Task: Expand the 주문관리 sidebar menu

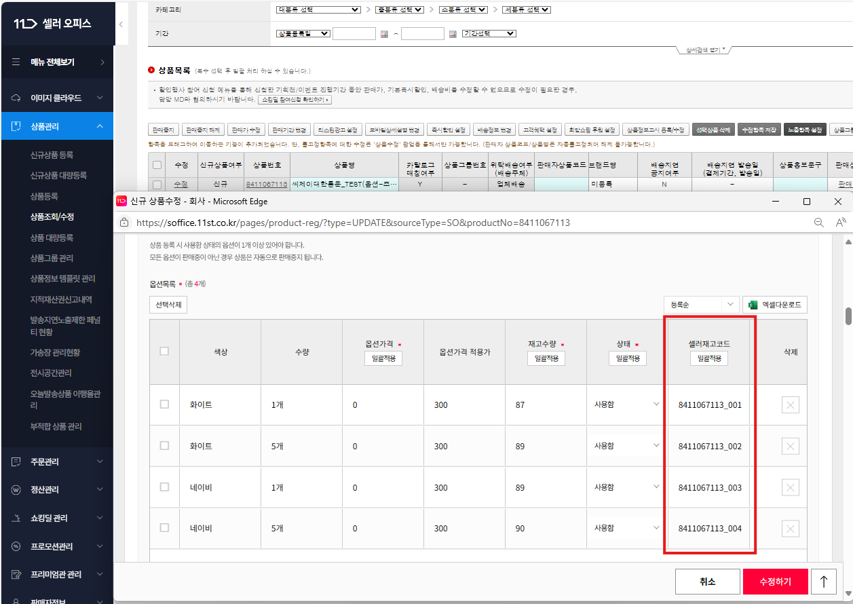Action: [57, 461]
